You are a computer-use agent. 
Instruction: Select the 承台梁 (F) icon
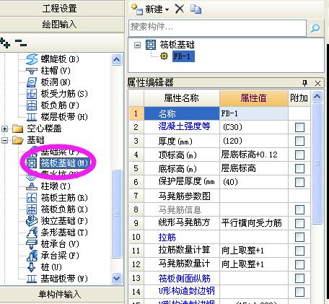(x=32, y=256)
